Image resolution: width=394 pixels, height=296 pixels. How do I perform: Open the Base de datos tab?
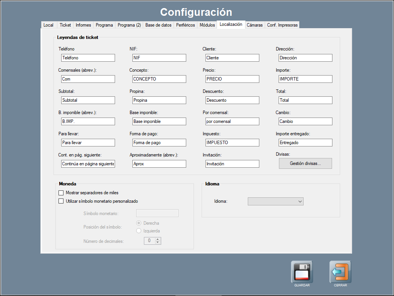point(158,25)
